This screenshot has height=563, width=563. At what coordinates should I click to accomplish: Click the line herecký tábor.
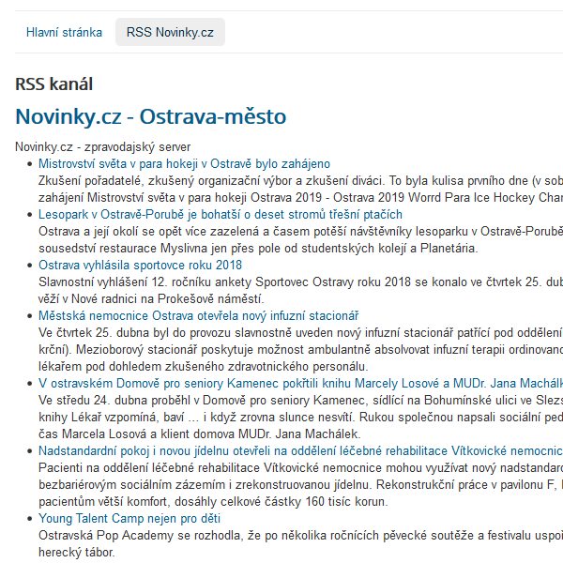[77, 553]
